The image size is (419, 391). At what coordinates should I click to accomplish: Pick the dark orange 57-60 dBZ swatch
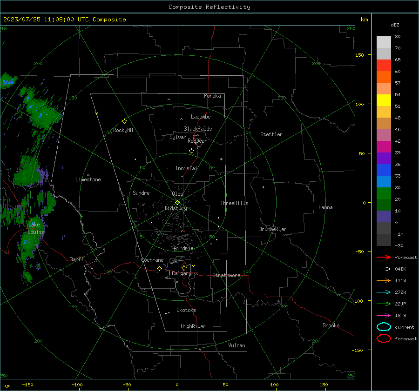click(x=384, y=77)
